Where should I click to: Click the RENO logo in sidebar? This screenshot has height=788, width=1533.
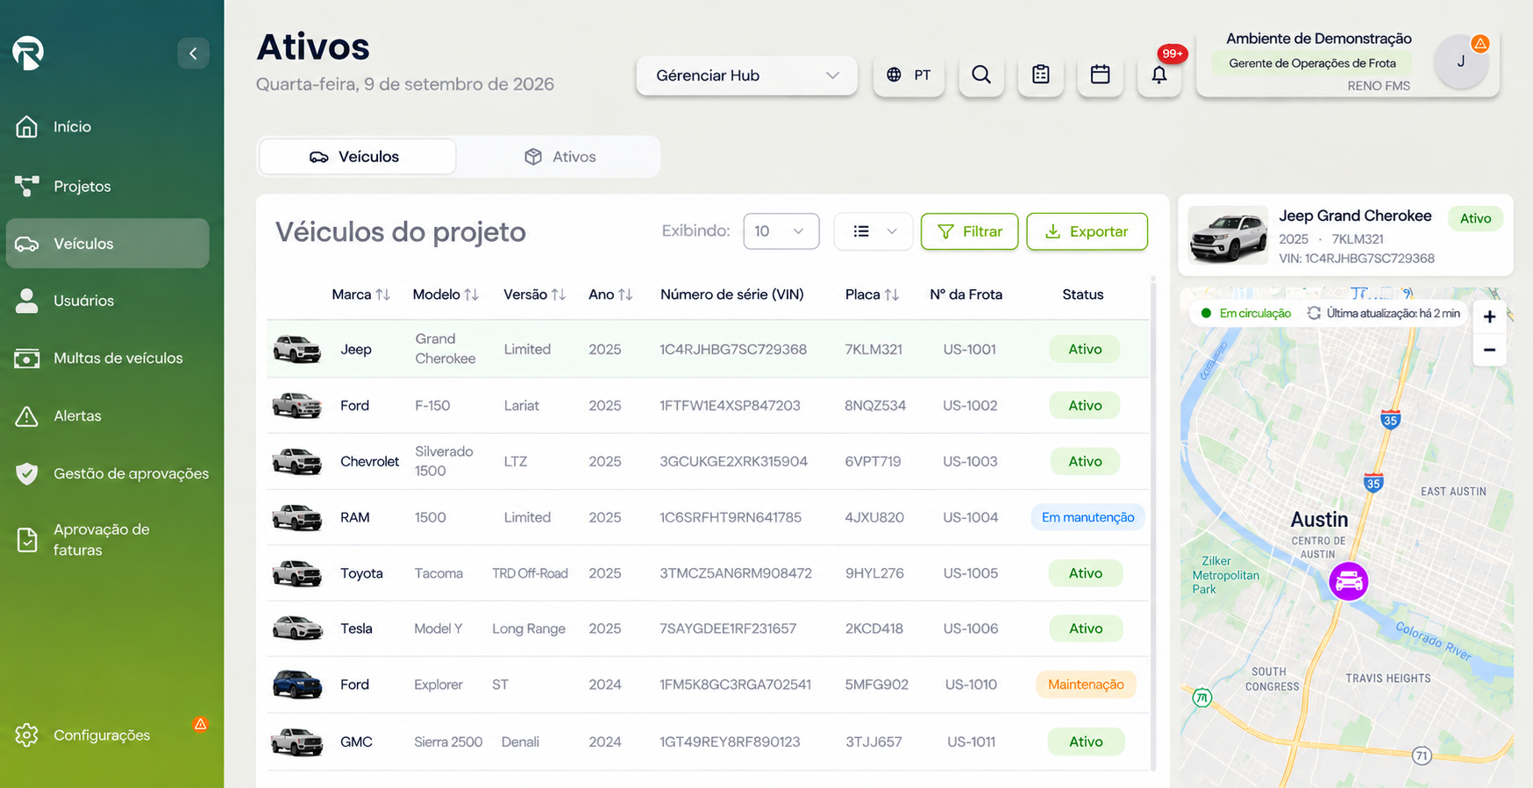point(28,53)
